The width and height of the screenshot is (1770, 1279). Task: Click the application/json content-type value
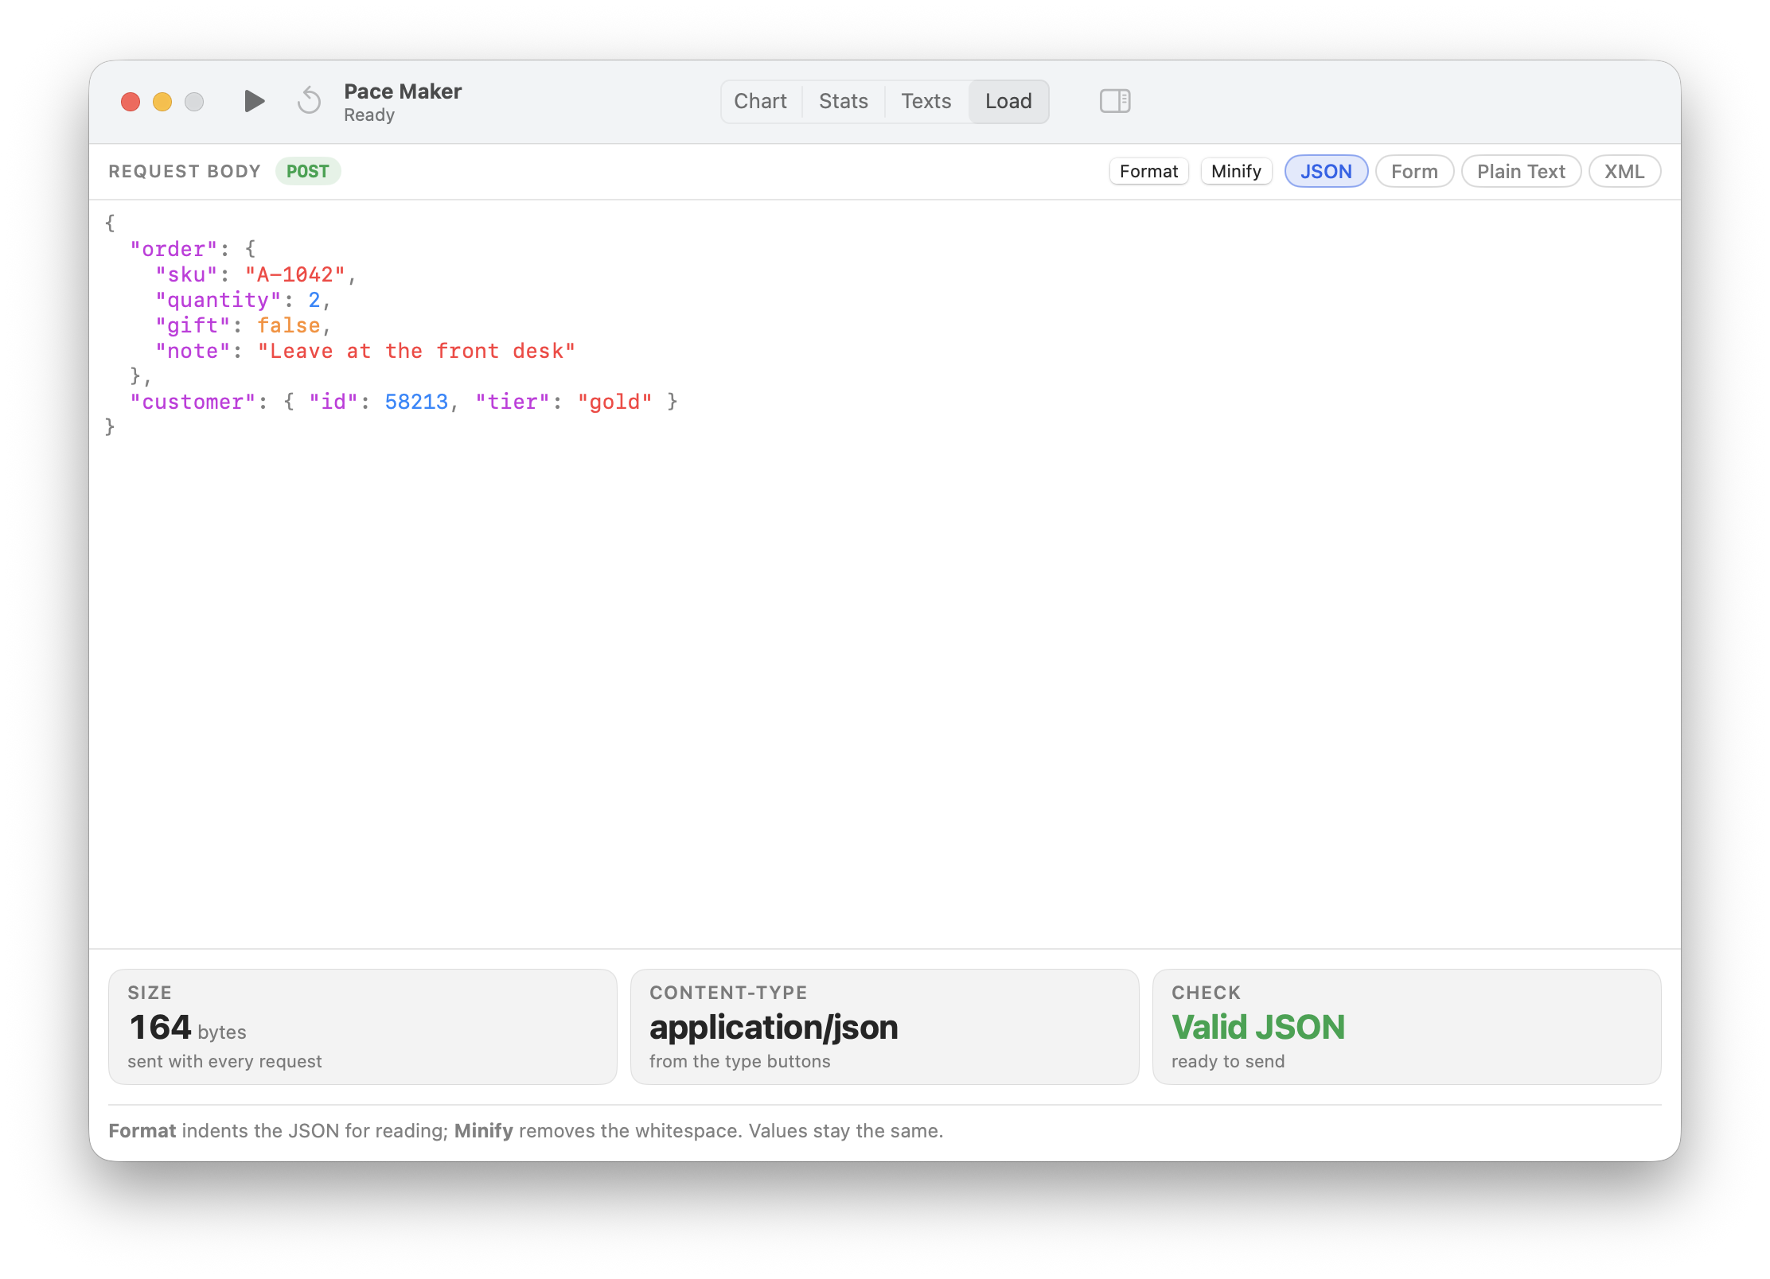774,1027
